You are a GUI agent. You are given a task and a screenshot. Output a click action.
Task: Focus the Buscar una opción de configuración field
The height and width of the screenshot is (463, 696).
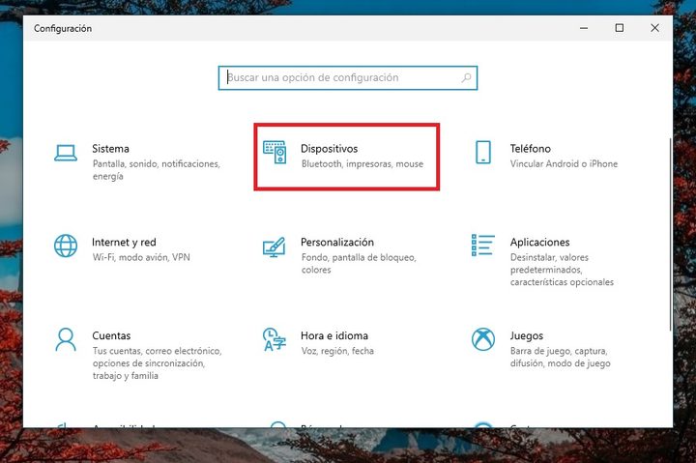pyautogui.click(x=348, y=77)
